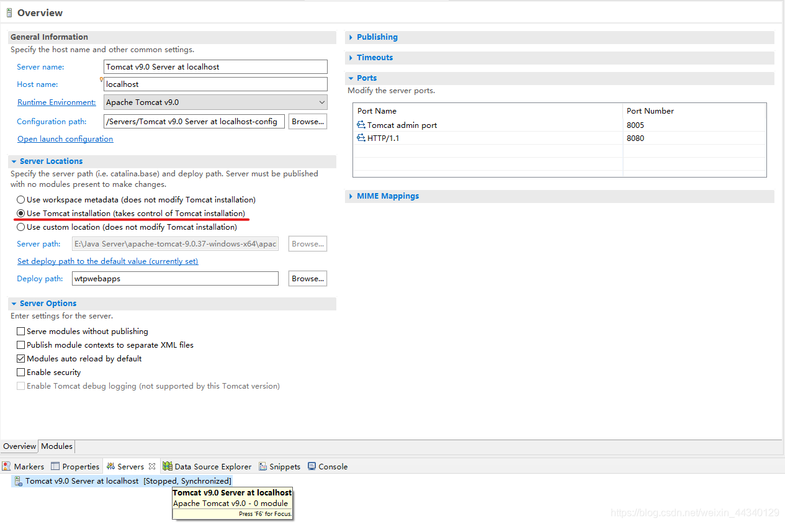Open the Console view tab
Image resolution: width=785 pixels, height=524 pixels.
[328, 466]
